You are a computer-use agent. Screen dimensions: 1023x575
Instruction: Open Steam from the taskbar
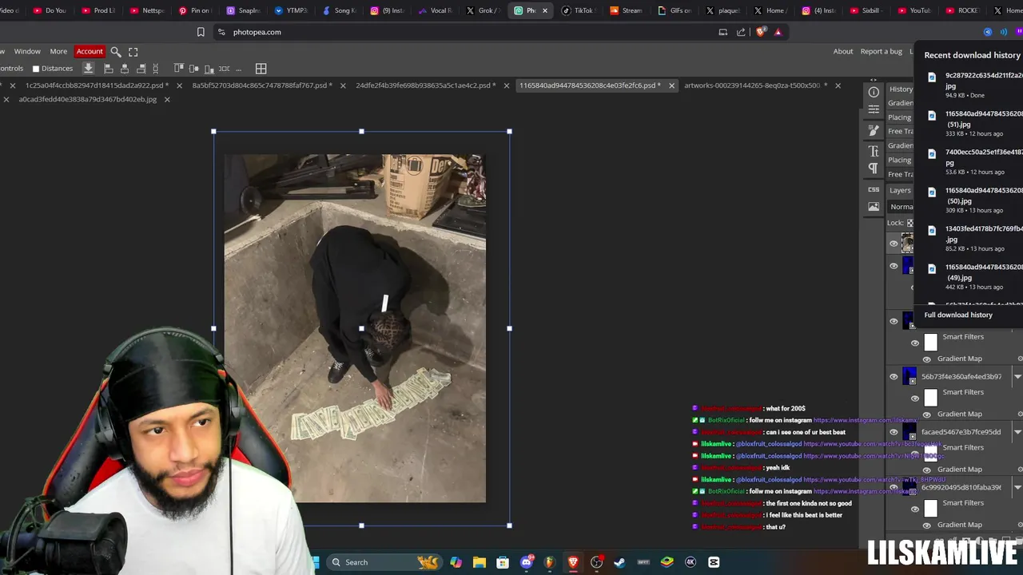coord(619,562)
